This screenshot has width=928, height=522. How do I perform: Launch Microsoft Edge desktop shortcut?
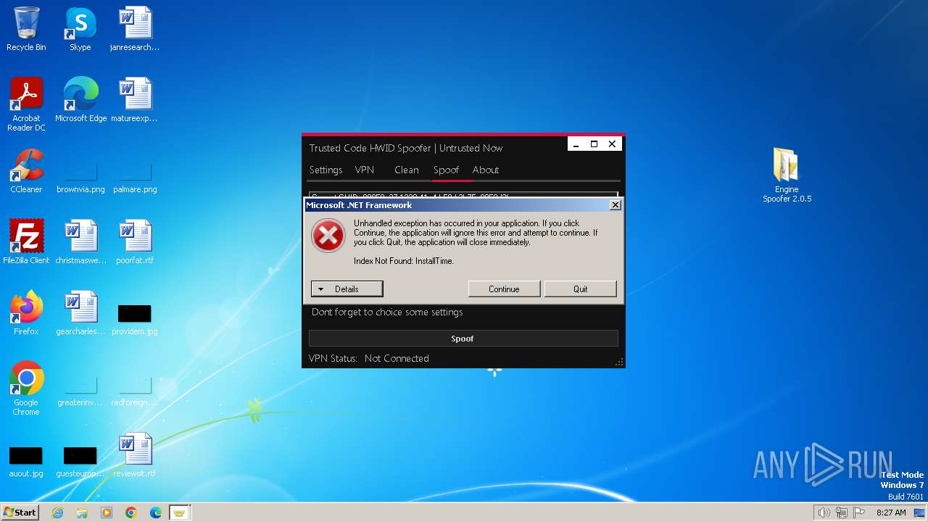coord(80,100)
